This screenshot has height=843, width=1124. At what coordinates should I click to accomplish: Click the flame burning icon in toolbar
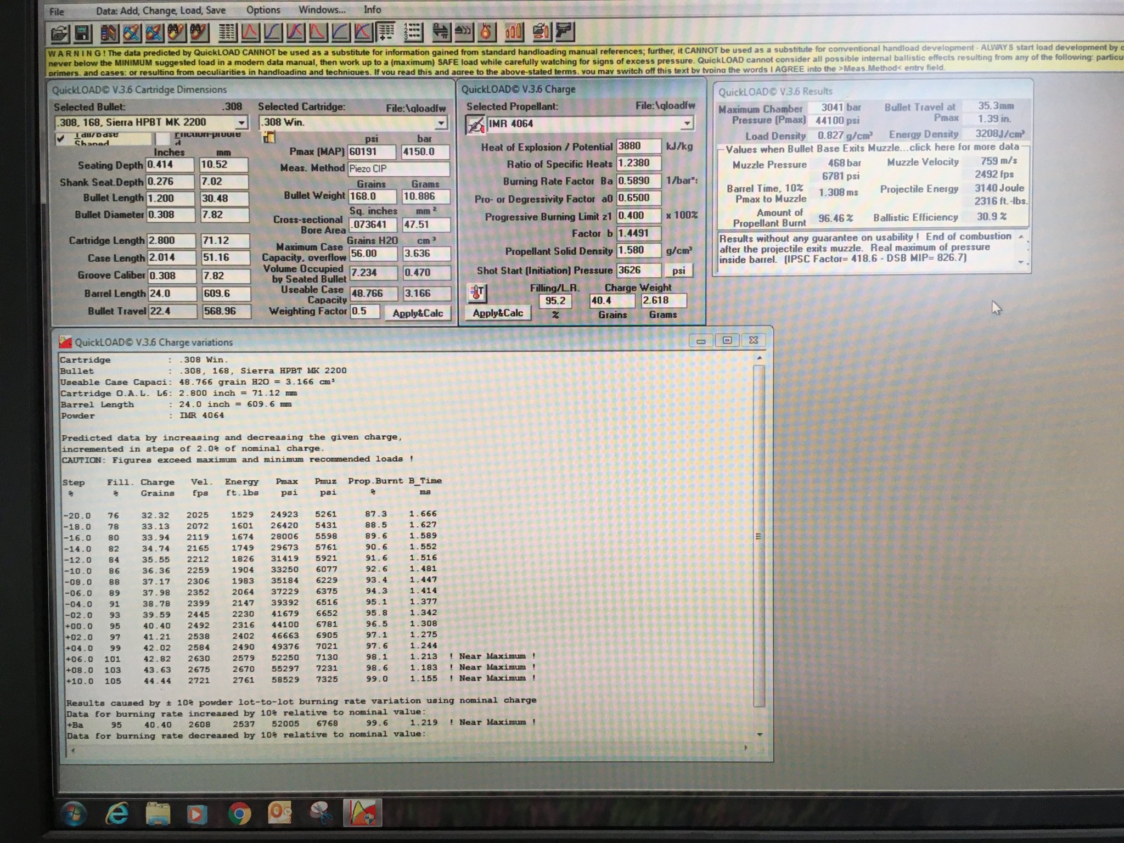point(486,32)
